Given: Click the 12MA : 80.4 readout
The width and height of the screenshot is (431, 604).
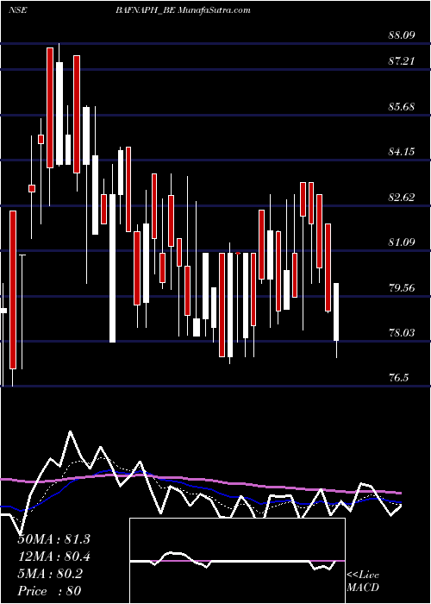Looking at the screenshot, I should pyautogui.click(x=53, y=557).
